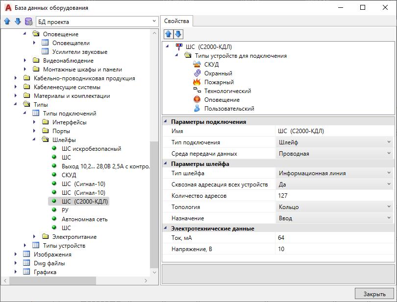
Task: Open the Топология dropdown
Action: 389,207
